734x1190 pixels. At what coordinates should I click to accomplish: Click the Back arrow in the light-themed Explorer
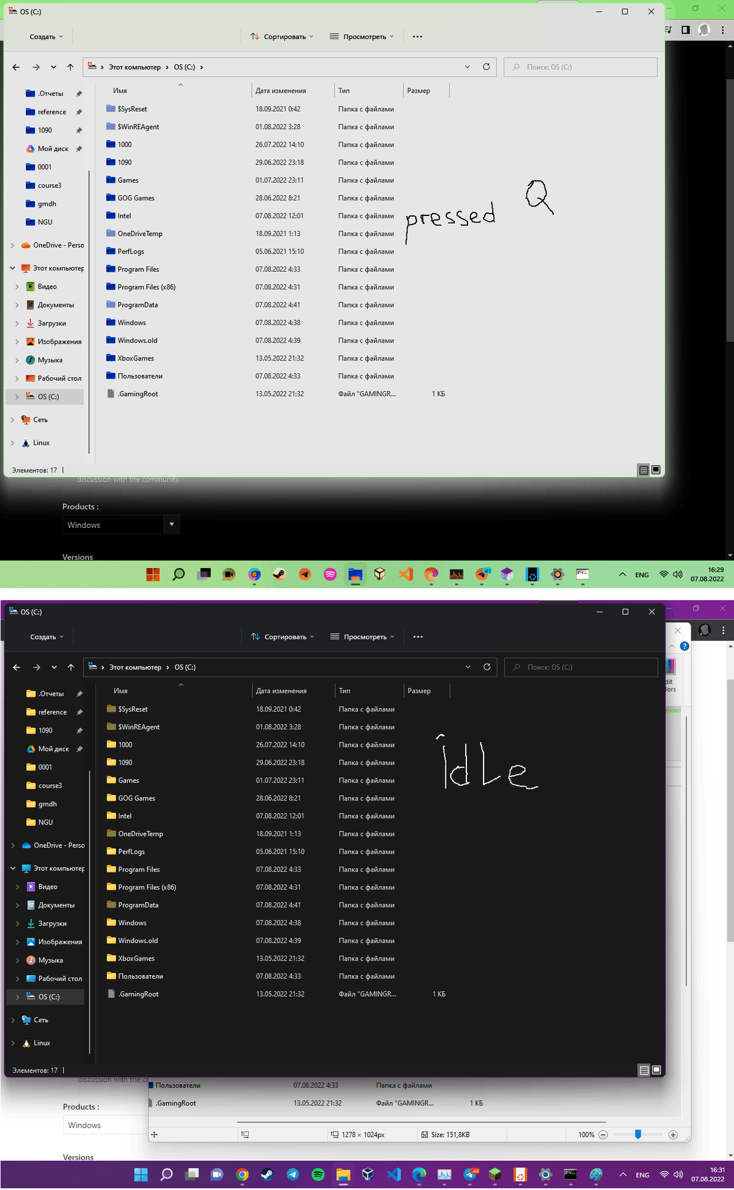16,67
